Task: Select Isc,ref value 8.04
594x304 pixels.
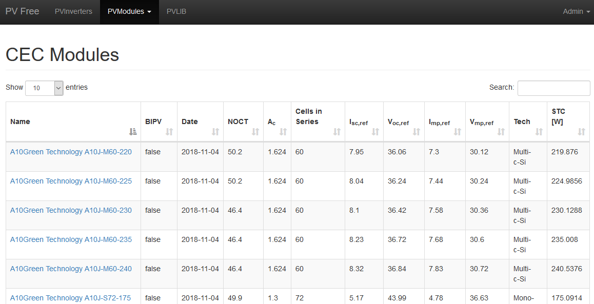Action: [x=356, y=181]
